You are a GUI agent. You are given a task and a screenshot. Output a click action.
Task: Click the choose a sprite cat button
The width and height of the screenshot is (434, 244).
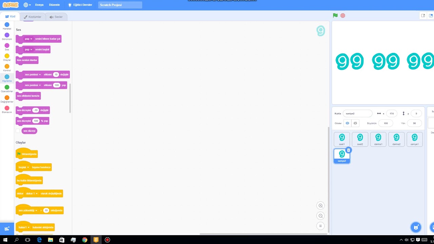(x=416, y=227)
